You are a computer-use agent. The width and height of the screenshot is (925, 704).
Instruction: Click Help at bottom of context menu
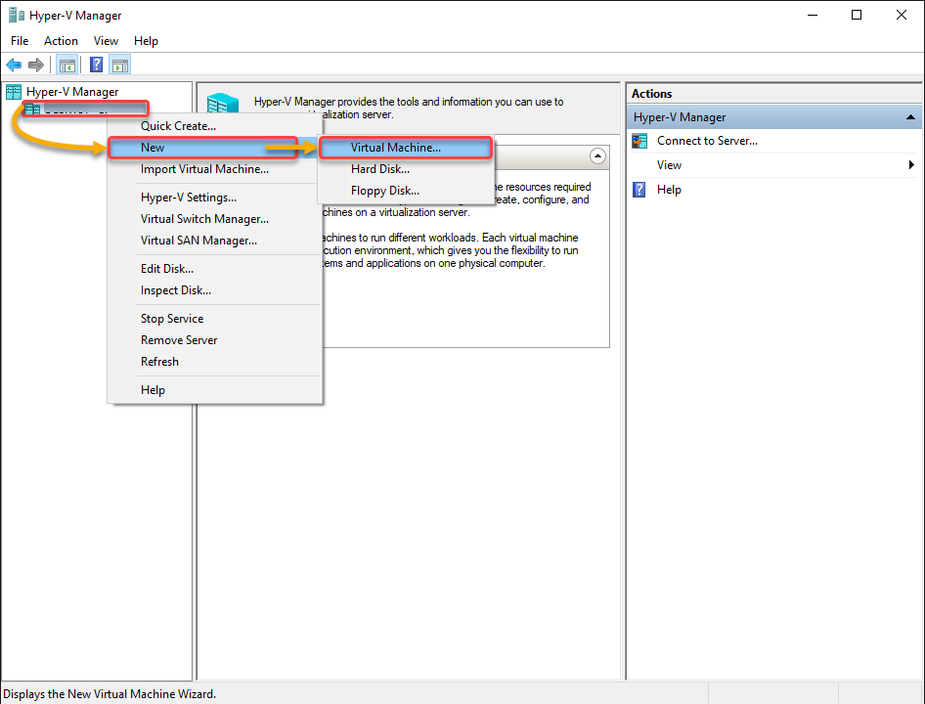215,390
